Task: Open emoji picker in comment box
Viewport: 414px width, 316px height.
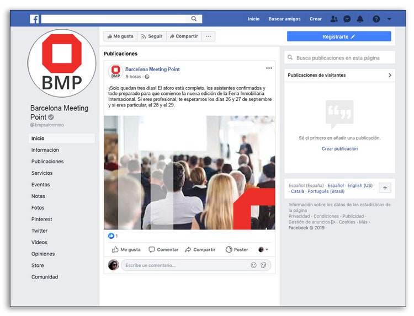Action: [253, 265]
